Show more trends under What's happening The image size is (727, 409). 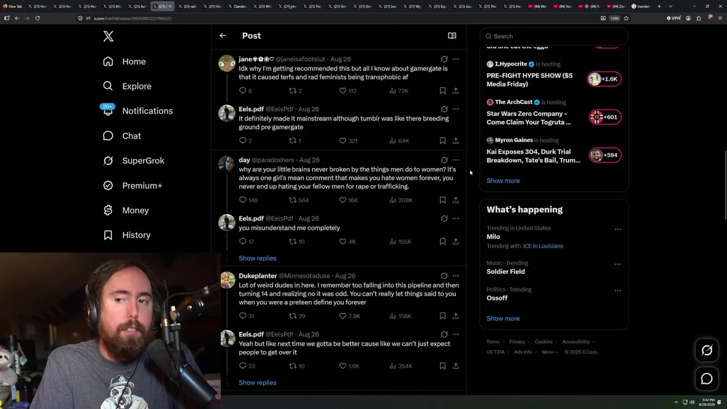click(x=503, y=319)
